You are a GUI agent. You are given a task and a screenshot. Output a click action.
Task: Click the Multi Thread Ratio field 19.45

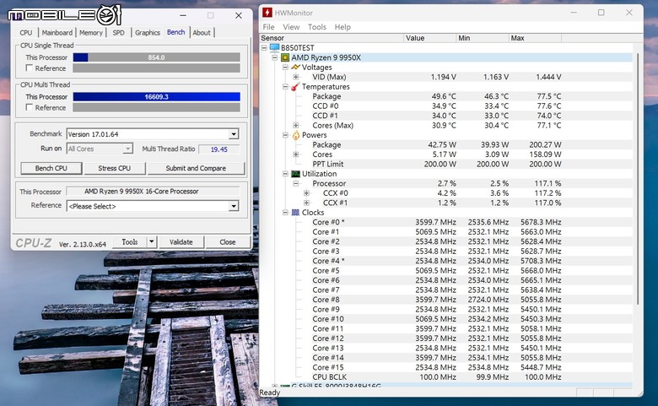click(219, 149)
